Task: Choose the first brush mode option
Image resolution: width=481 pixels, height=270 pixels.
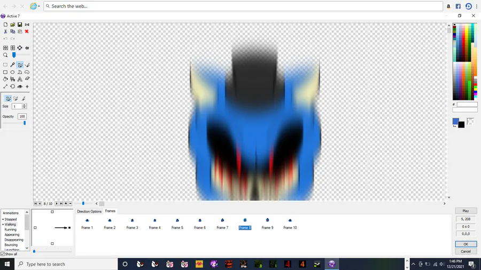Action: [8, 99]
